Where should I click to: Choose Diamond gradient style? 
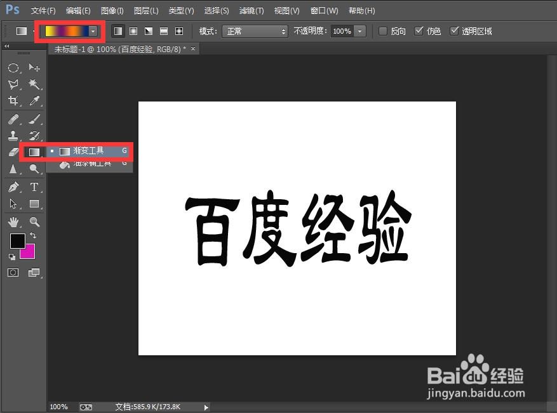(179, 31)
